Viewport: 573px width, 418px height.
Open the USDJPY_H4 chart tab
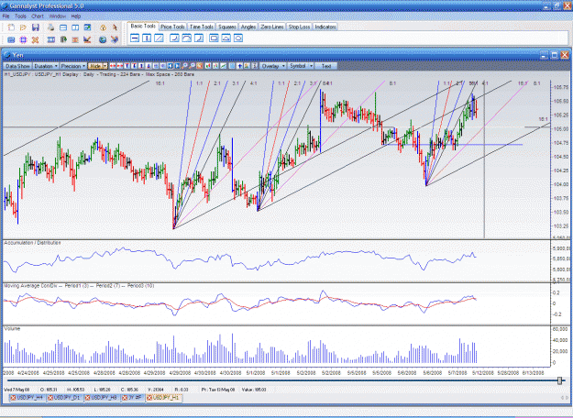tap(27, 398)
